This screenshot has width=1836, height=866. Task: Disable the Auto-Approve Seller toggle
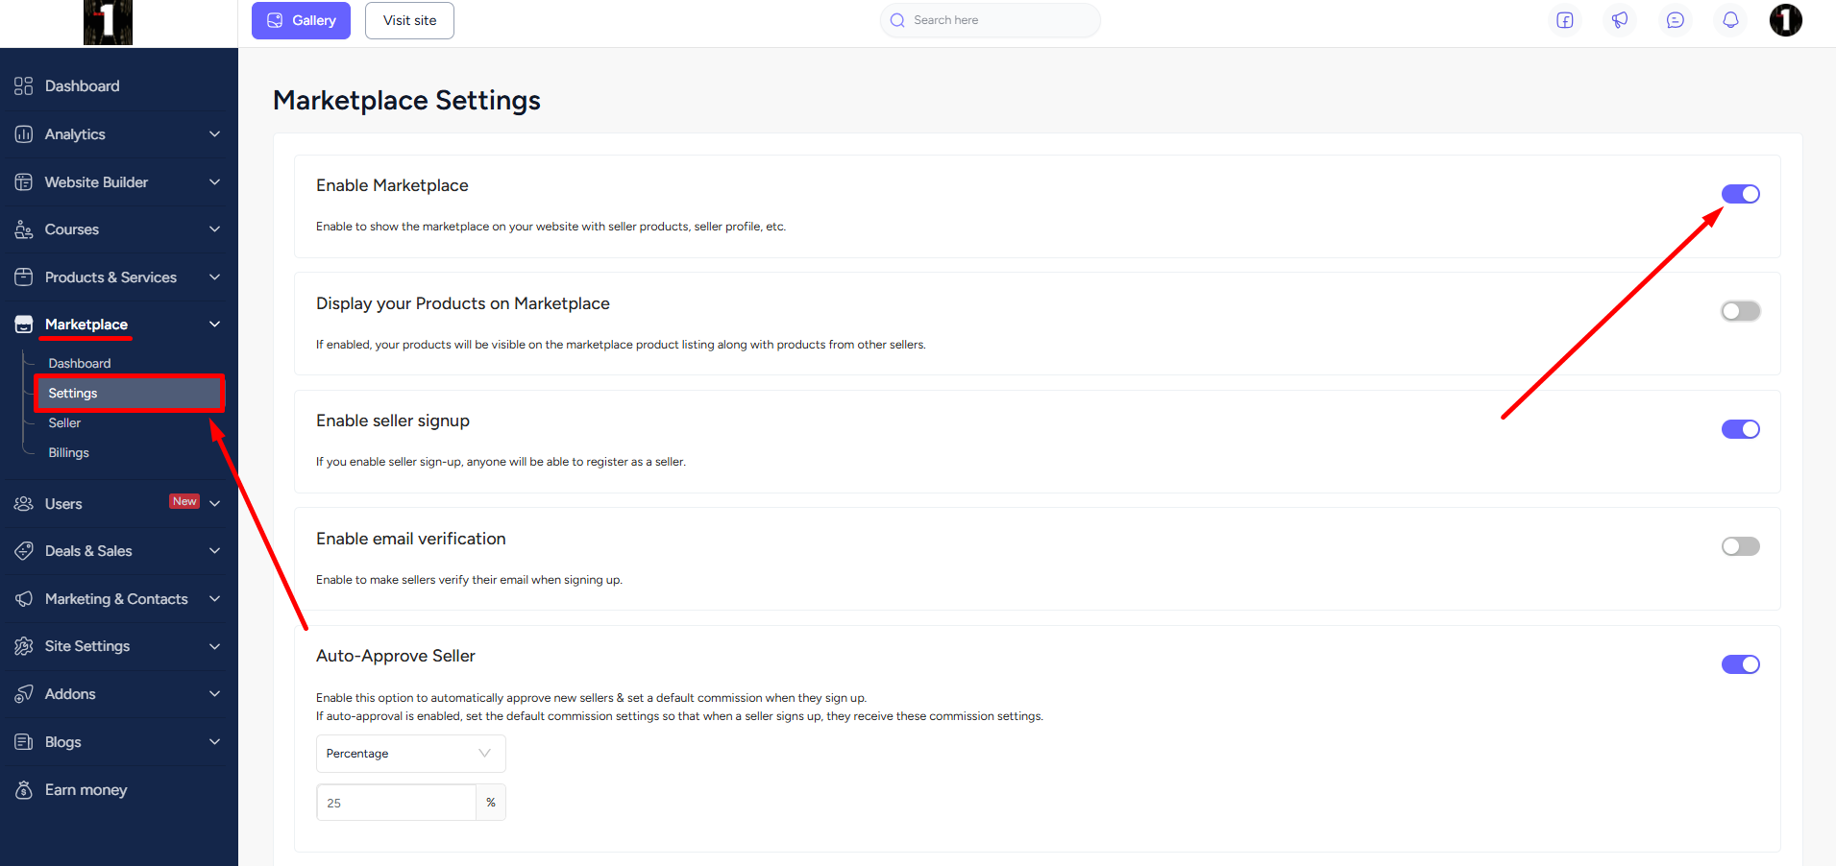(x=1741, y=664)
